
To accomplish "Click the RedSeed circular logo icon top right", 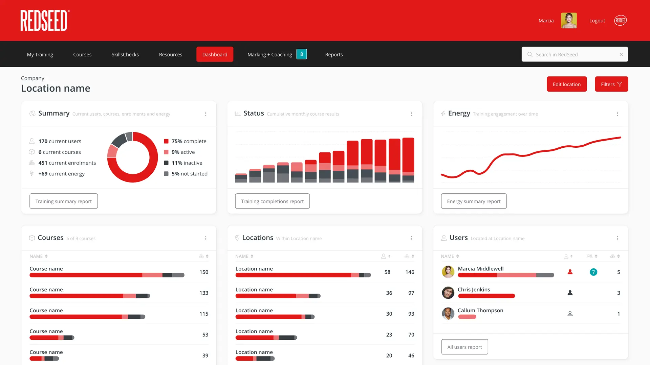I will pos(620,20).
